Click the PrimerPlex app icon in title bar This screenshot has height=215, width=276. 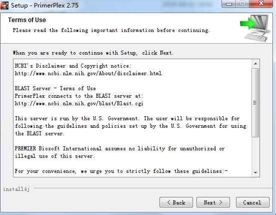(x=4, y=6)
